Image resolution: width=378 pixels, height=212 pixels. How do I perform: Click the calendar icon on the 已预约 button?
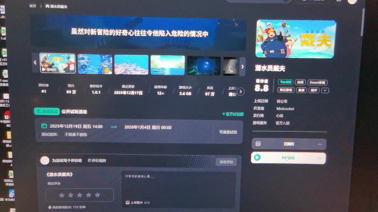258,143
